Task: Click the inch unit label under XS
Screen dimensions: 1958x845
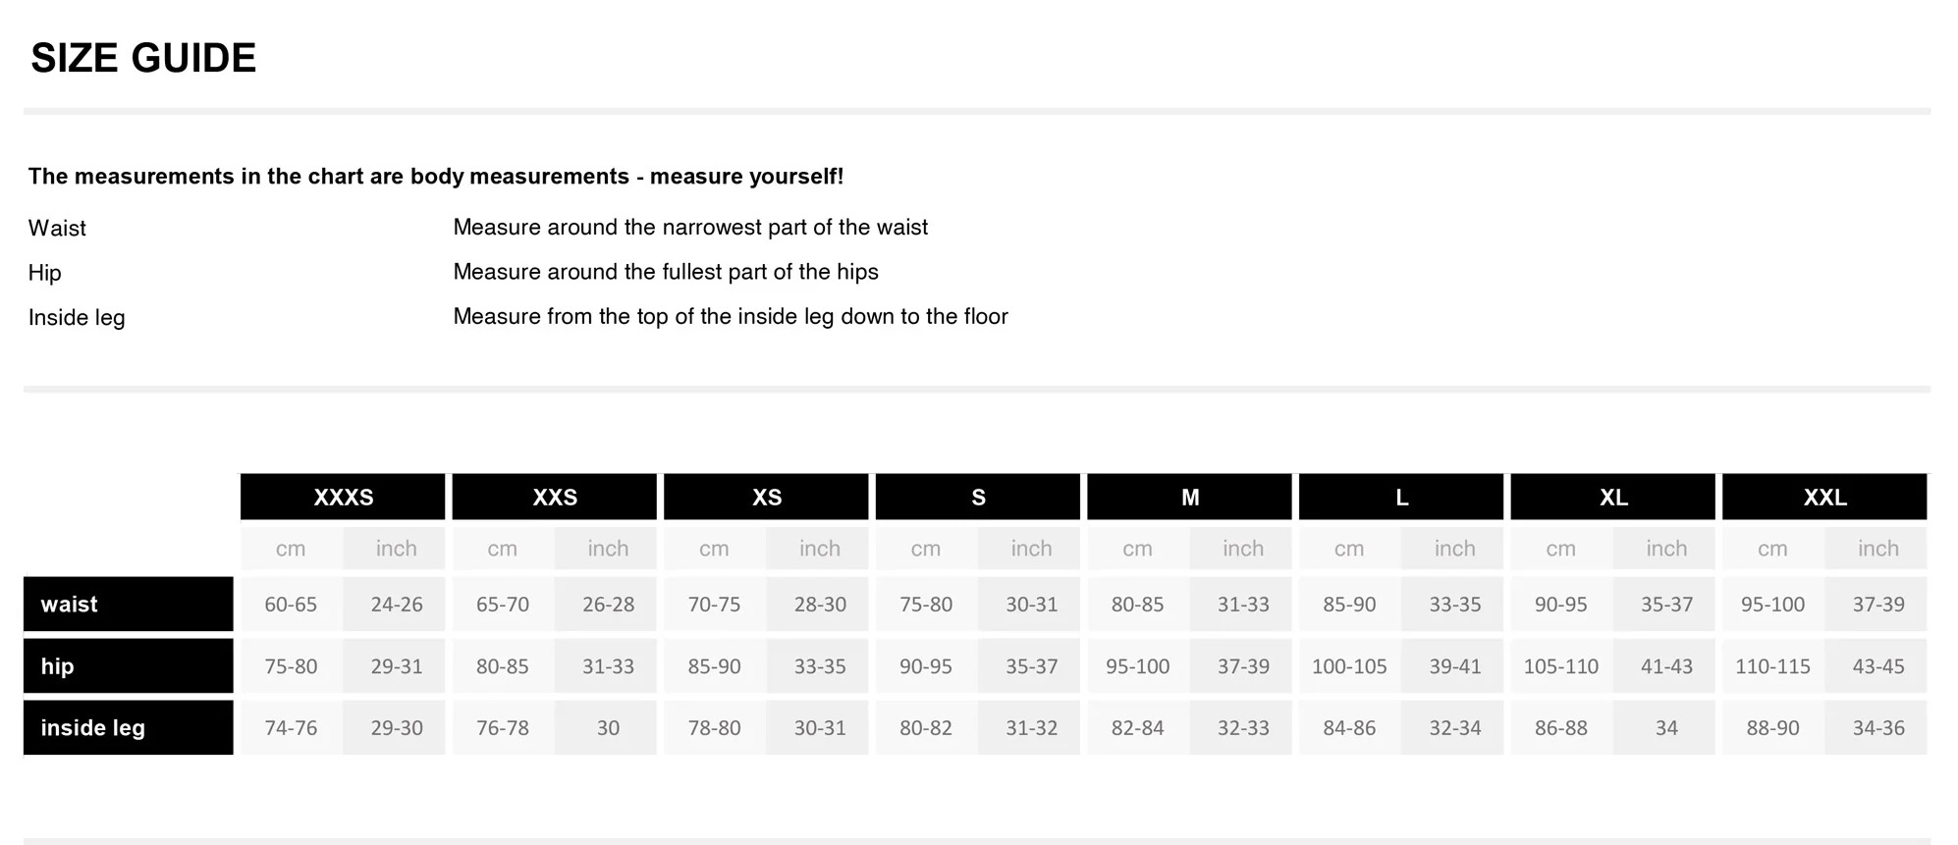Action: point(819,548)
